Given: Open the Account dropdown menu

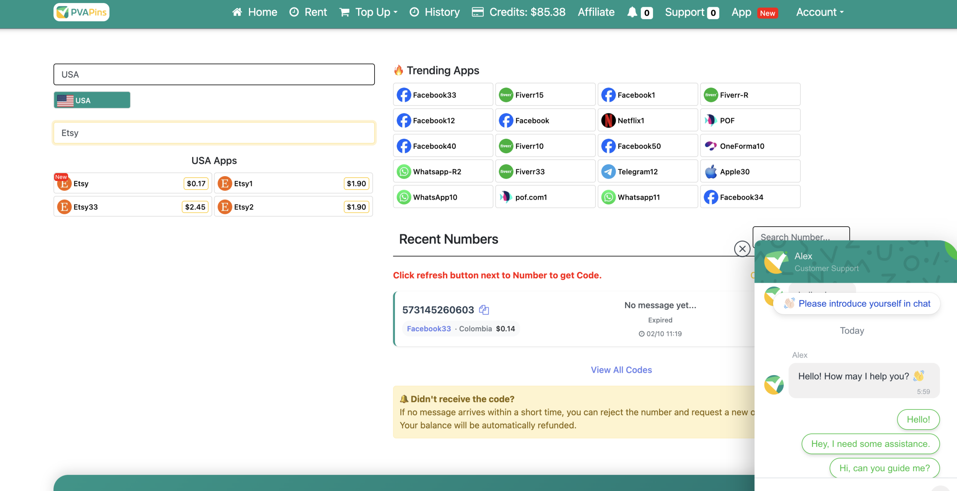Looking at the screenshot, I should 819,12.
